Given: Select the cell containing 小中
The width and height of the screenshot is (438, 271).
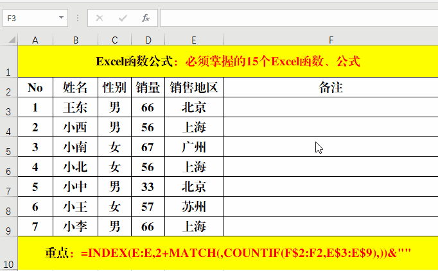Looking at the screenshot, I should point(75,186).
